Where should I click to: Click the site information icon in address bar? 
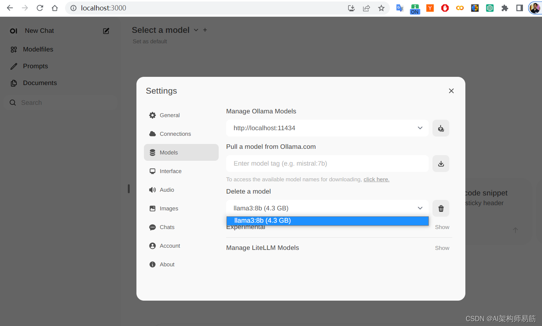73,8
